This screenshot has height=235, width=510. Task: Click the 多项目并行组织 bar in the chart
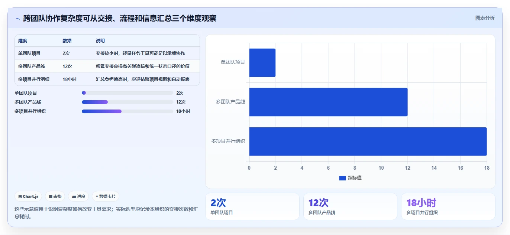pos(368,141)
